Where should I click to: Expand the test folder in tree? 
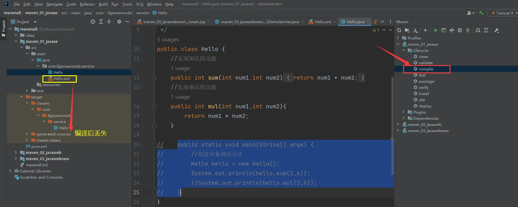(x=27, y=91)
